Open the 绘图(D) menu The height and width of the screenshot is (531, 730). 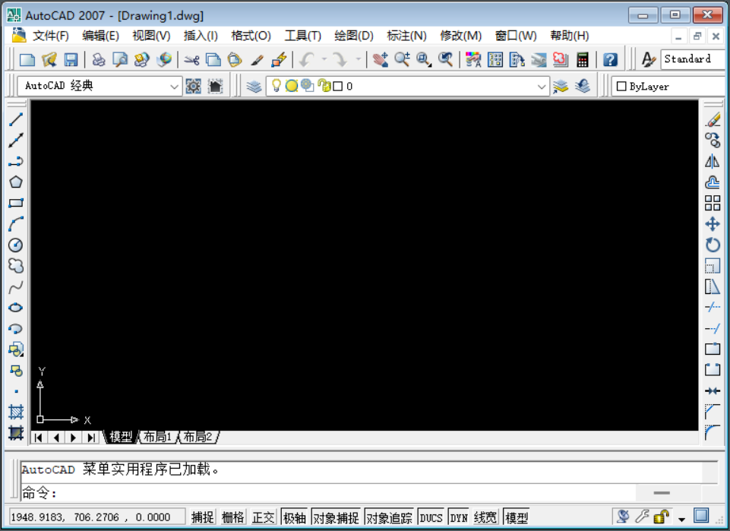(354, 36)
